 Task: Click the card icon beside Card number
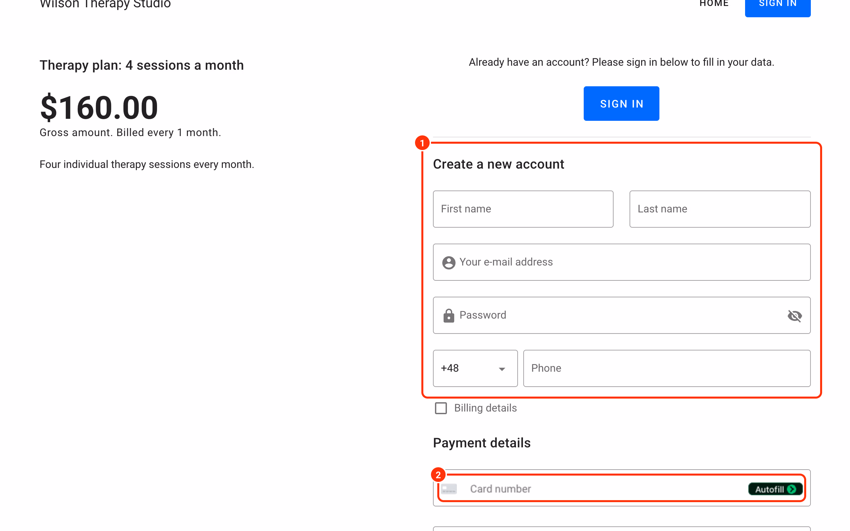coord(449,489)
